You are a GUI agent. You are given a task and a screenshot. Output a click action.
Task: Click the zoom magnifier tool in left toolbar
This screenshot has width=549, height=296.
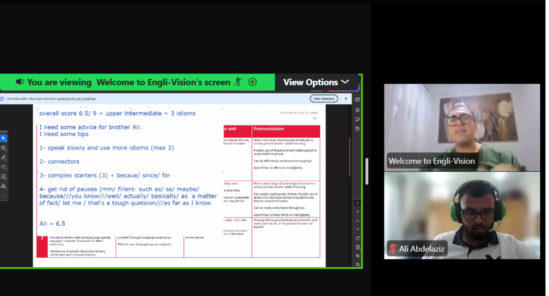[3, 148]
